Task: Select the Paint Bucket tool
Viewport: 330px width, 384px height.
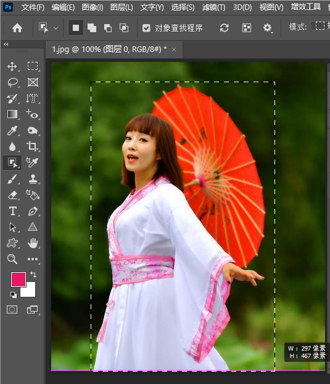Action: pyautogui.click(x=33, y=195)
